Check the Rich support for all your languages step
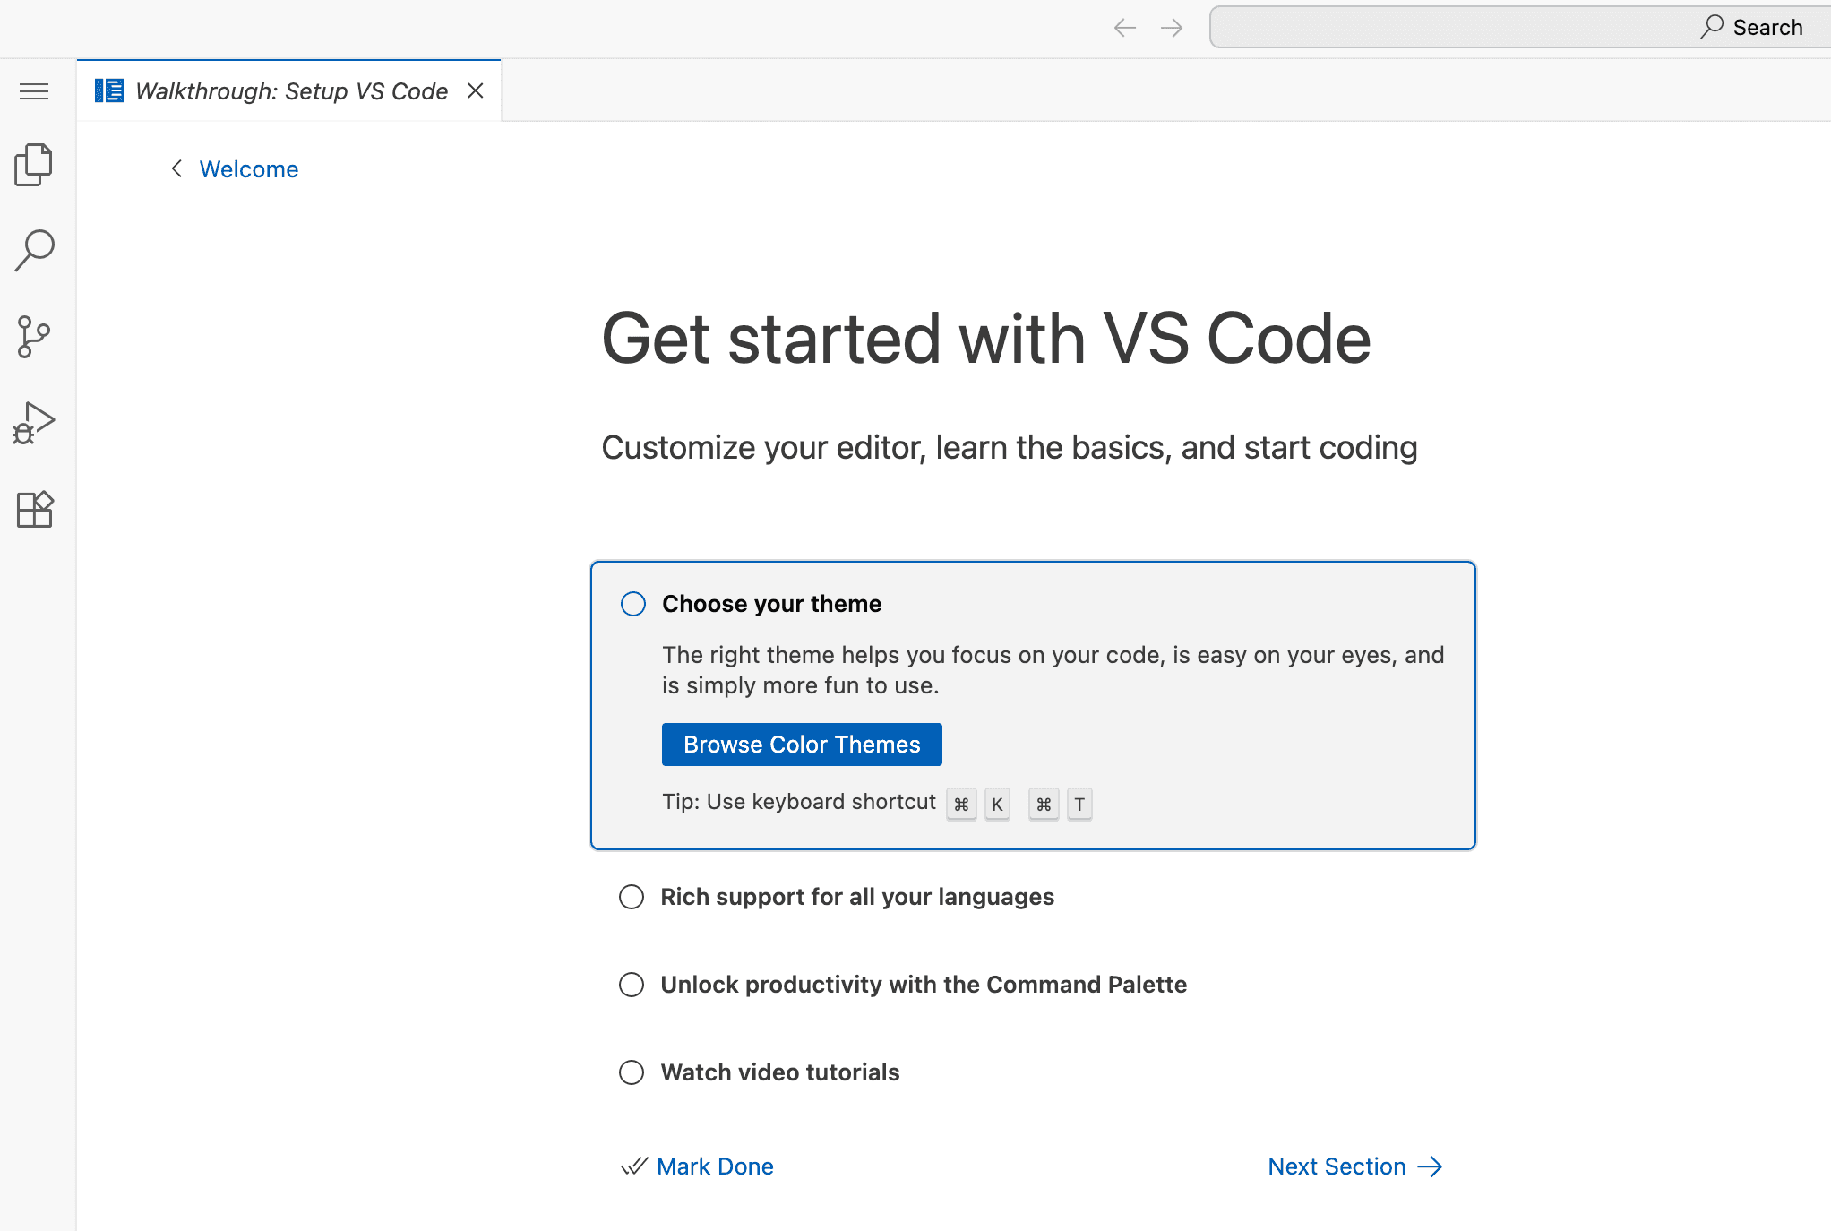 pyautogui.click(x=632, y=896)
